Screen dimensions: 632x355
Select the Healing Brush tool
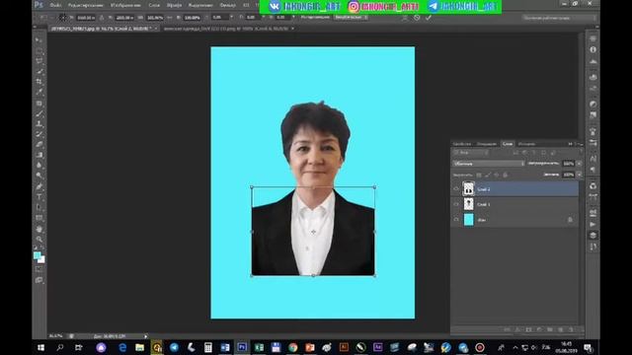(39, 104)
